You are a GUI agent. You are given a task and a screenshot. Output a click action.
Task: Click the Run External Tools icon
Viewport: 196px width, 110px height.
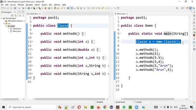pos(40,8)
